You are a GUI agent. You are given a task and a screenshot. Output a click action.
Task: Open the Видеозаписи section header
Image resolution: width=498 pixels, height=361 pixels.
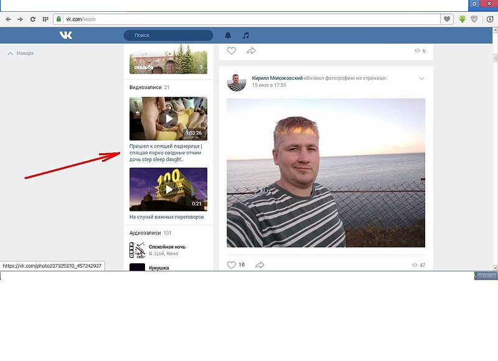click(x=146, y=88)
